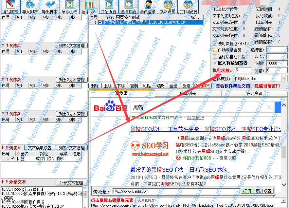Toggle 使用快捷键F9 F10 checkbox

(215, 44)
